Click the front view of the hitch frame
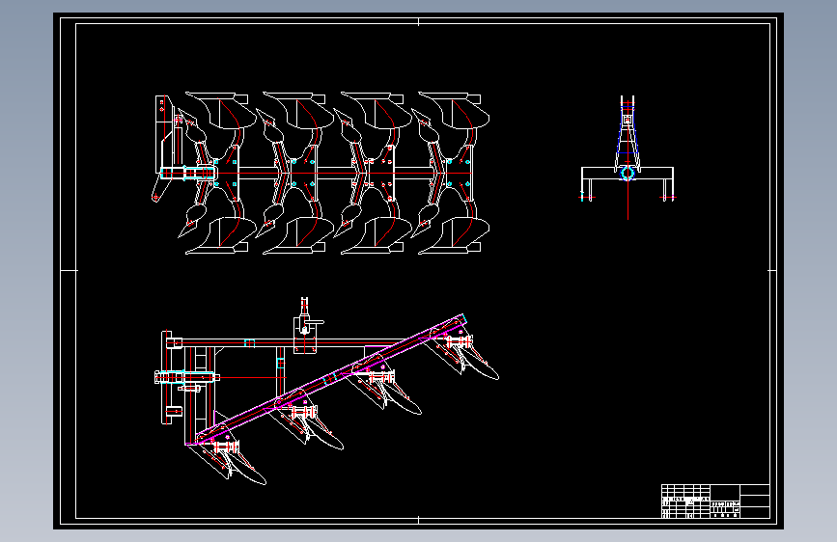Screen dimensions: 837x542 628,157
